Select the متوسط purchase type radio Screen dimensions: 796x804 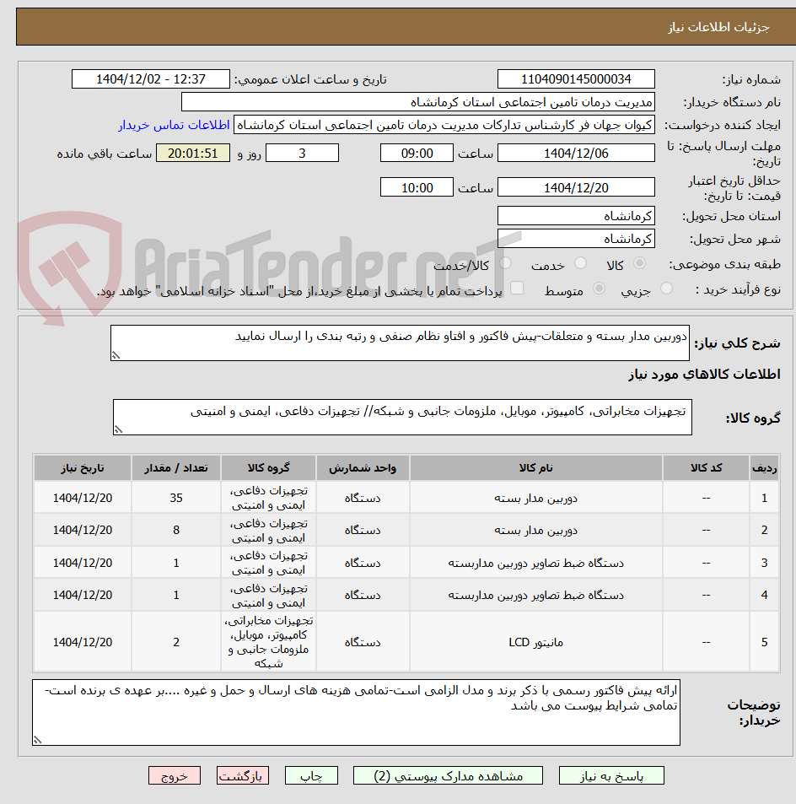click(x=599, y=289)
